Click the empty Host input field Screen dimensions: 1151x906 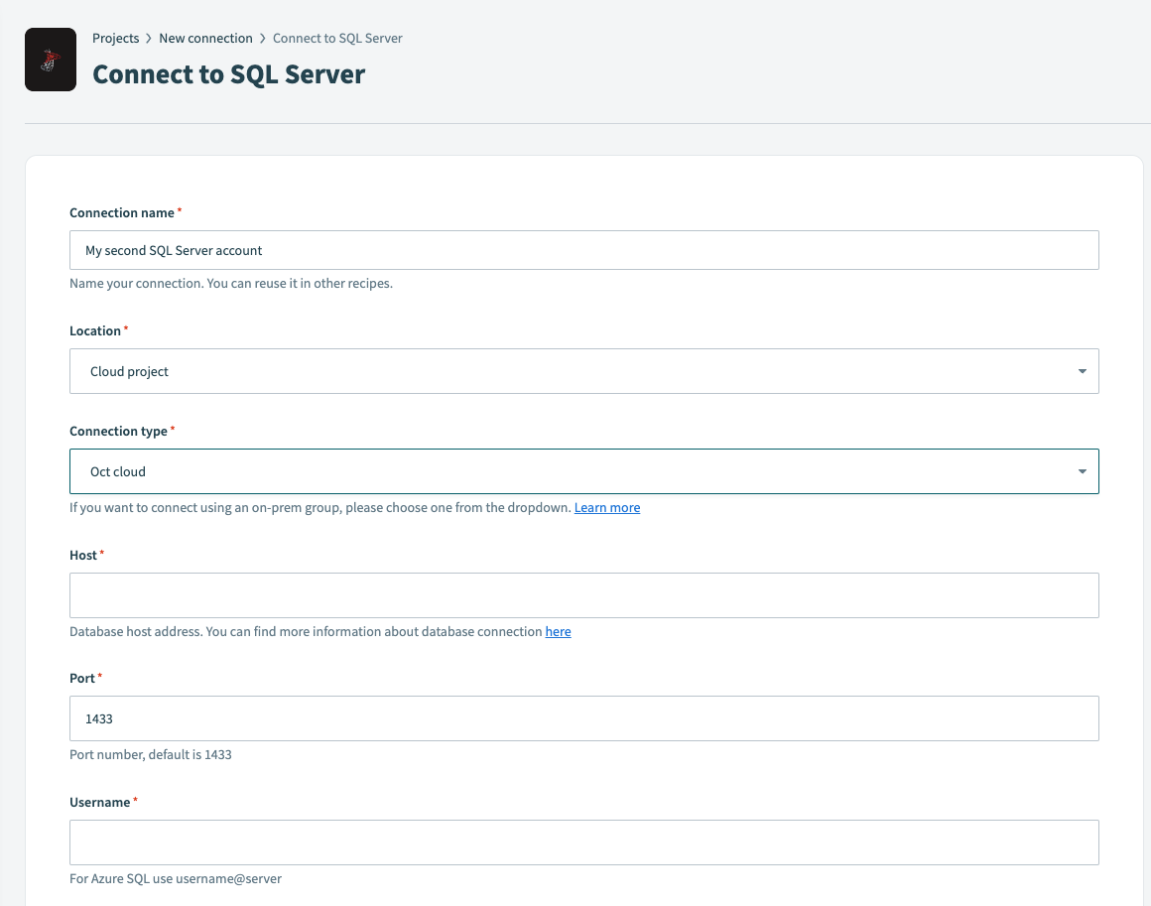[583, 594]
